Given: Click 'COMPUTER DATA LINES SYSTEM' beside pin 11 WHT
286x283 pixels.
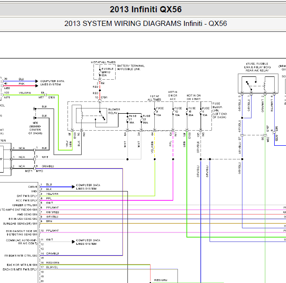Looking at the screenshot, I should 88,242.
